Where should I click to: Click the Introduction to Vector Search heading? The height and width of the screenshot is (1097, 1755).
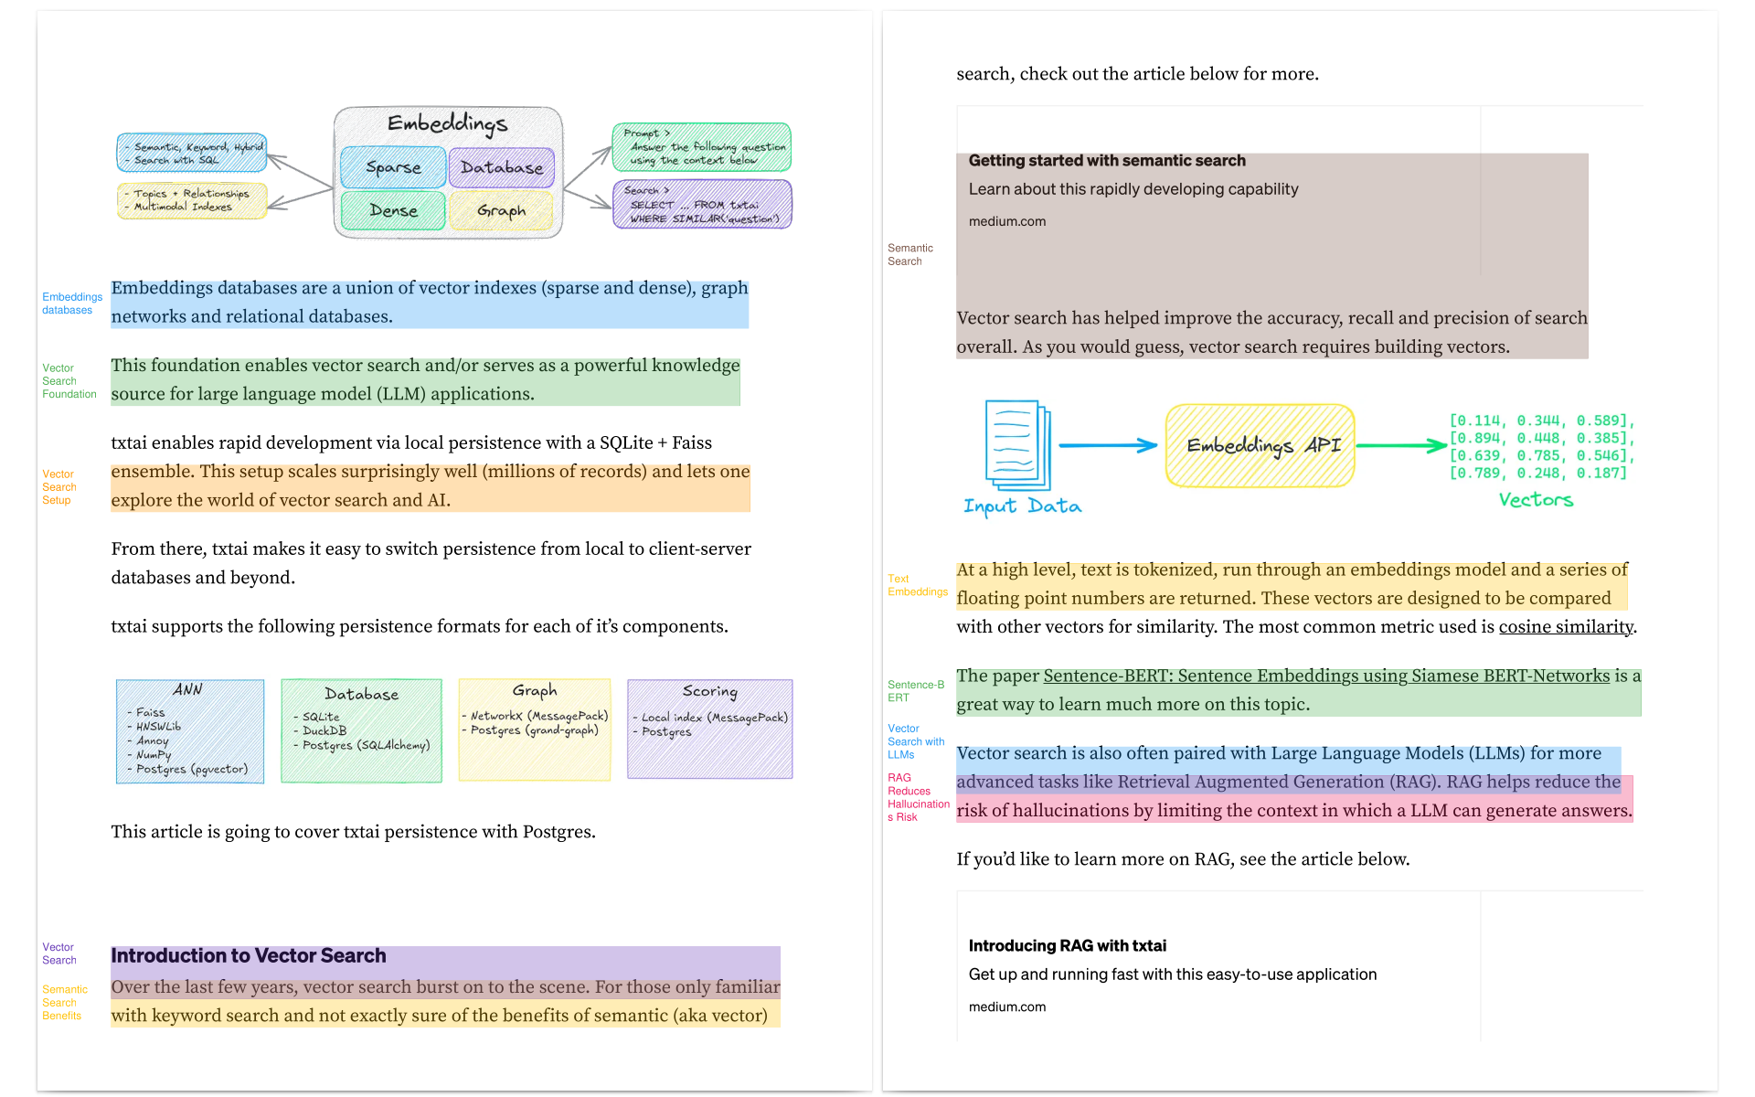pyautogui.click(x=249, y=956)
